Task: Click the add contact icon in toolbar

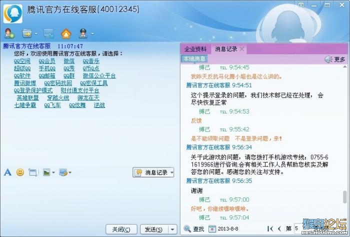Action: pyautogui.click(x=9, y=33)
